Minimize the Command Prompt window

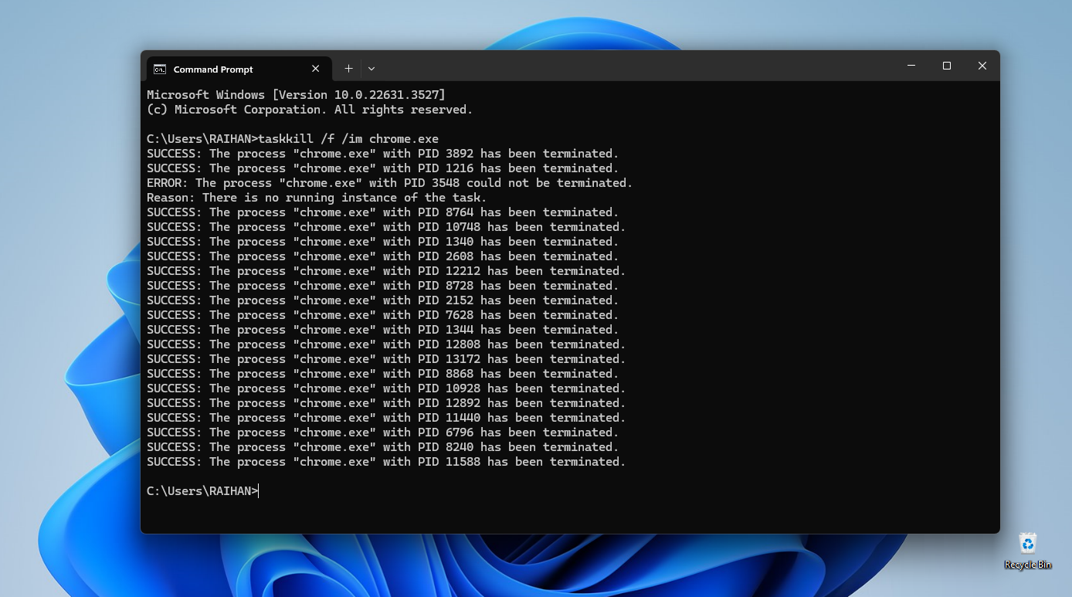tap(911, 66)
